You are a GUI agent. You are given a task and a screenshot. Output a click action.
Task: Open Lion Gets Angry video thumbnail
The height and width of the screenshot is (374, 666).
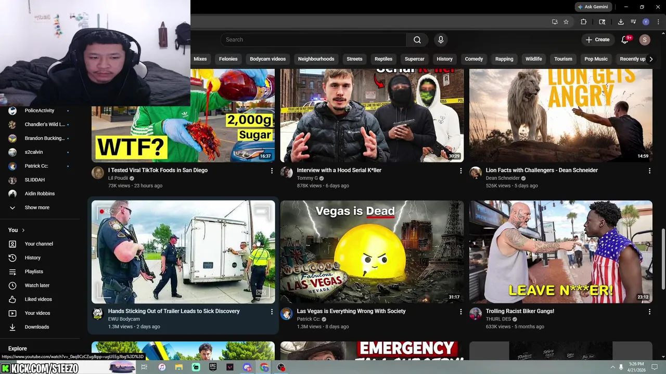point(561,115)
